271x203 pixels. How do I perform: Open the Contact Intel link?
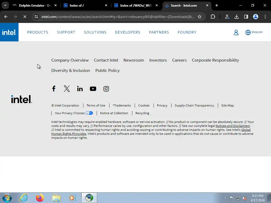(106, 60)
